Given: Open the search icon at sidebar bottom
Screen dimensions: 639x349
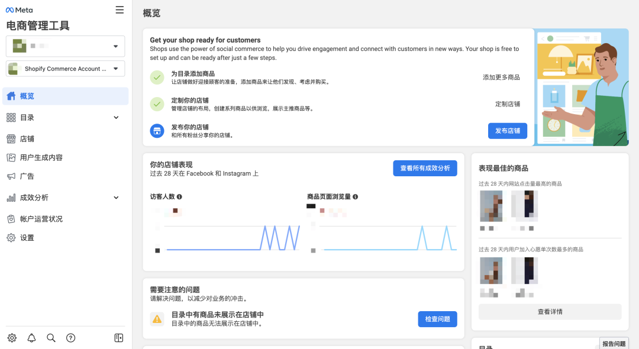Looking at the screenshot, I should point(51,338).
